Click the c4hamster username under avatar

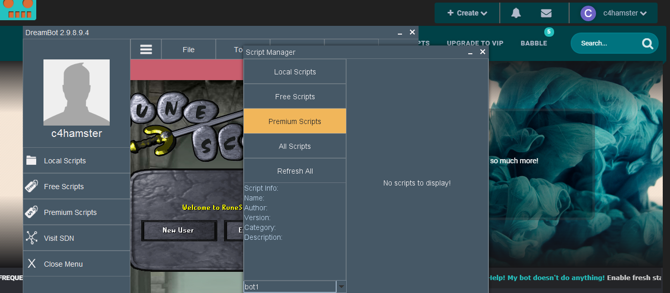[77, 133]
